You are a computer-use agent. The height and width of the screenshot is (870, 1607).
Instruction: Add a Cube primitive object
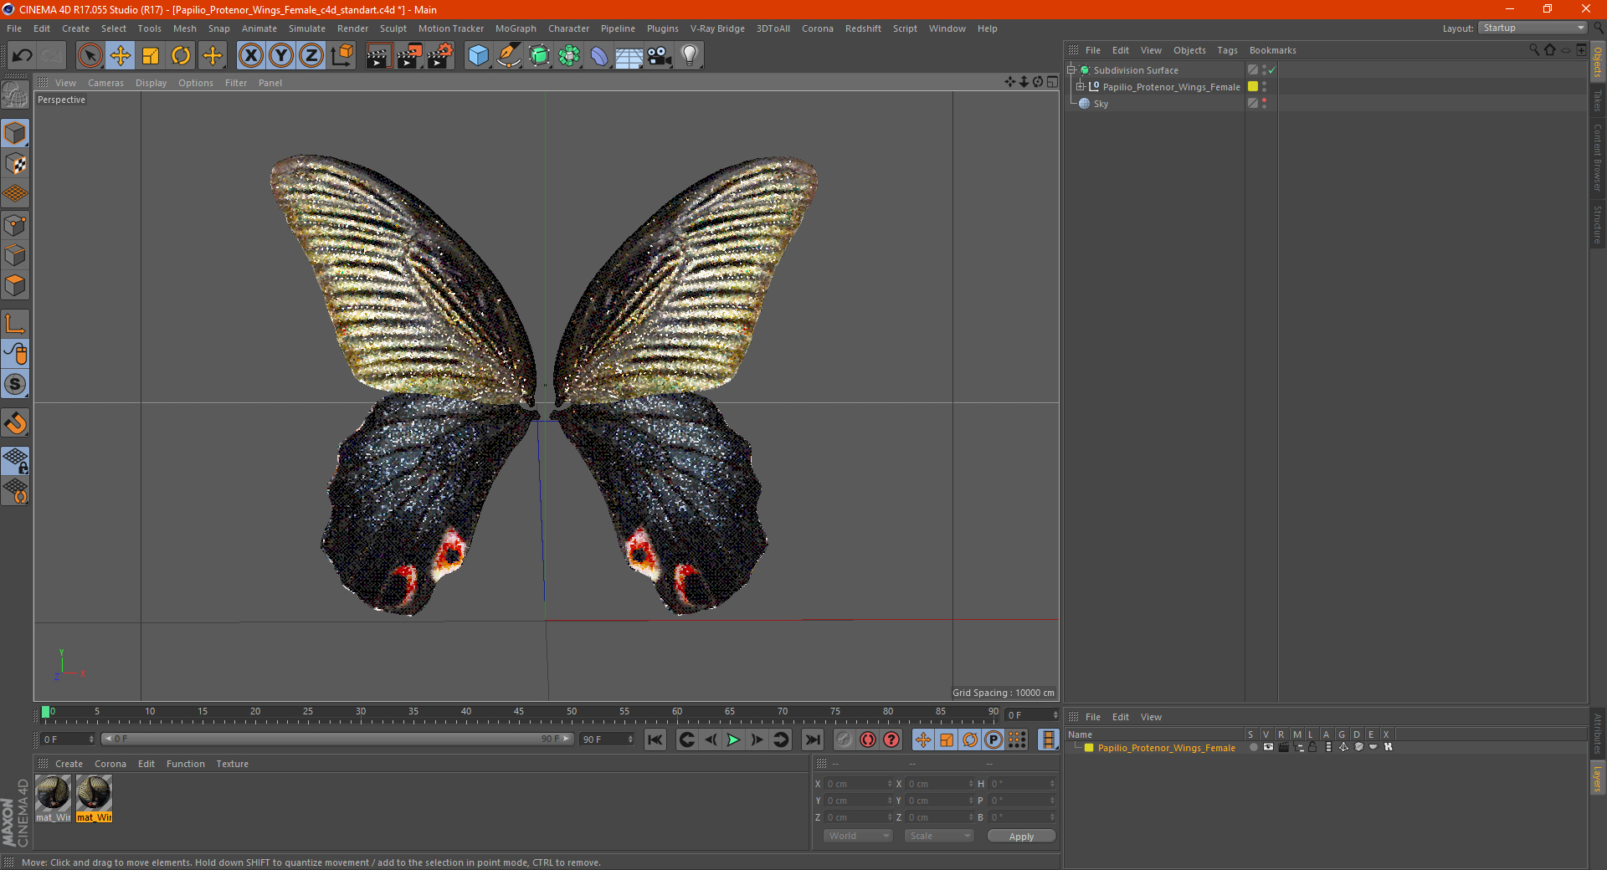478,56
